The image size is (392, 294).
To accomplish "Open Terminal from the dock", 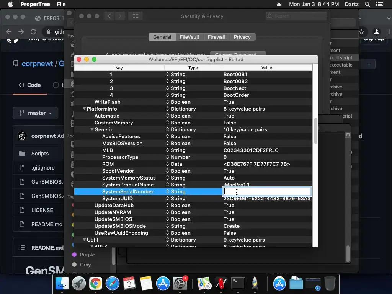I will pyautogui.click(x=238, y=284).
